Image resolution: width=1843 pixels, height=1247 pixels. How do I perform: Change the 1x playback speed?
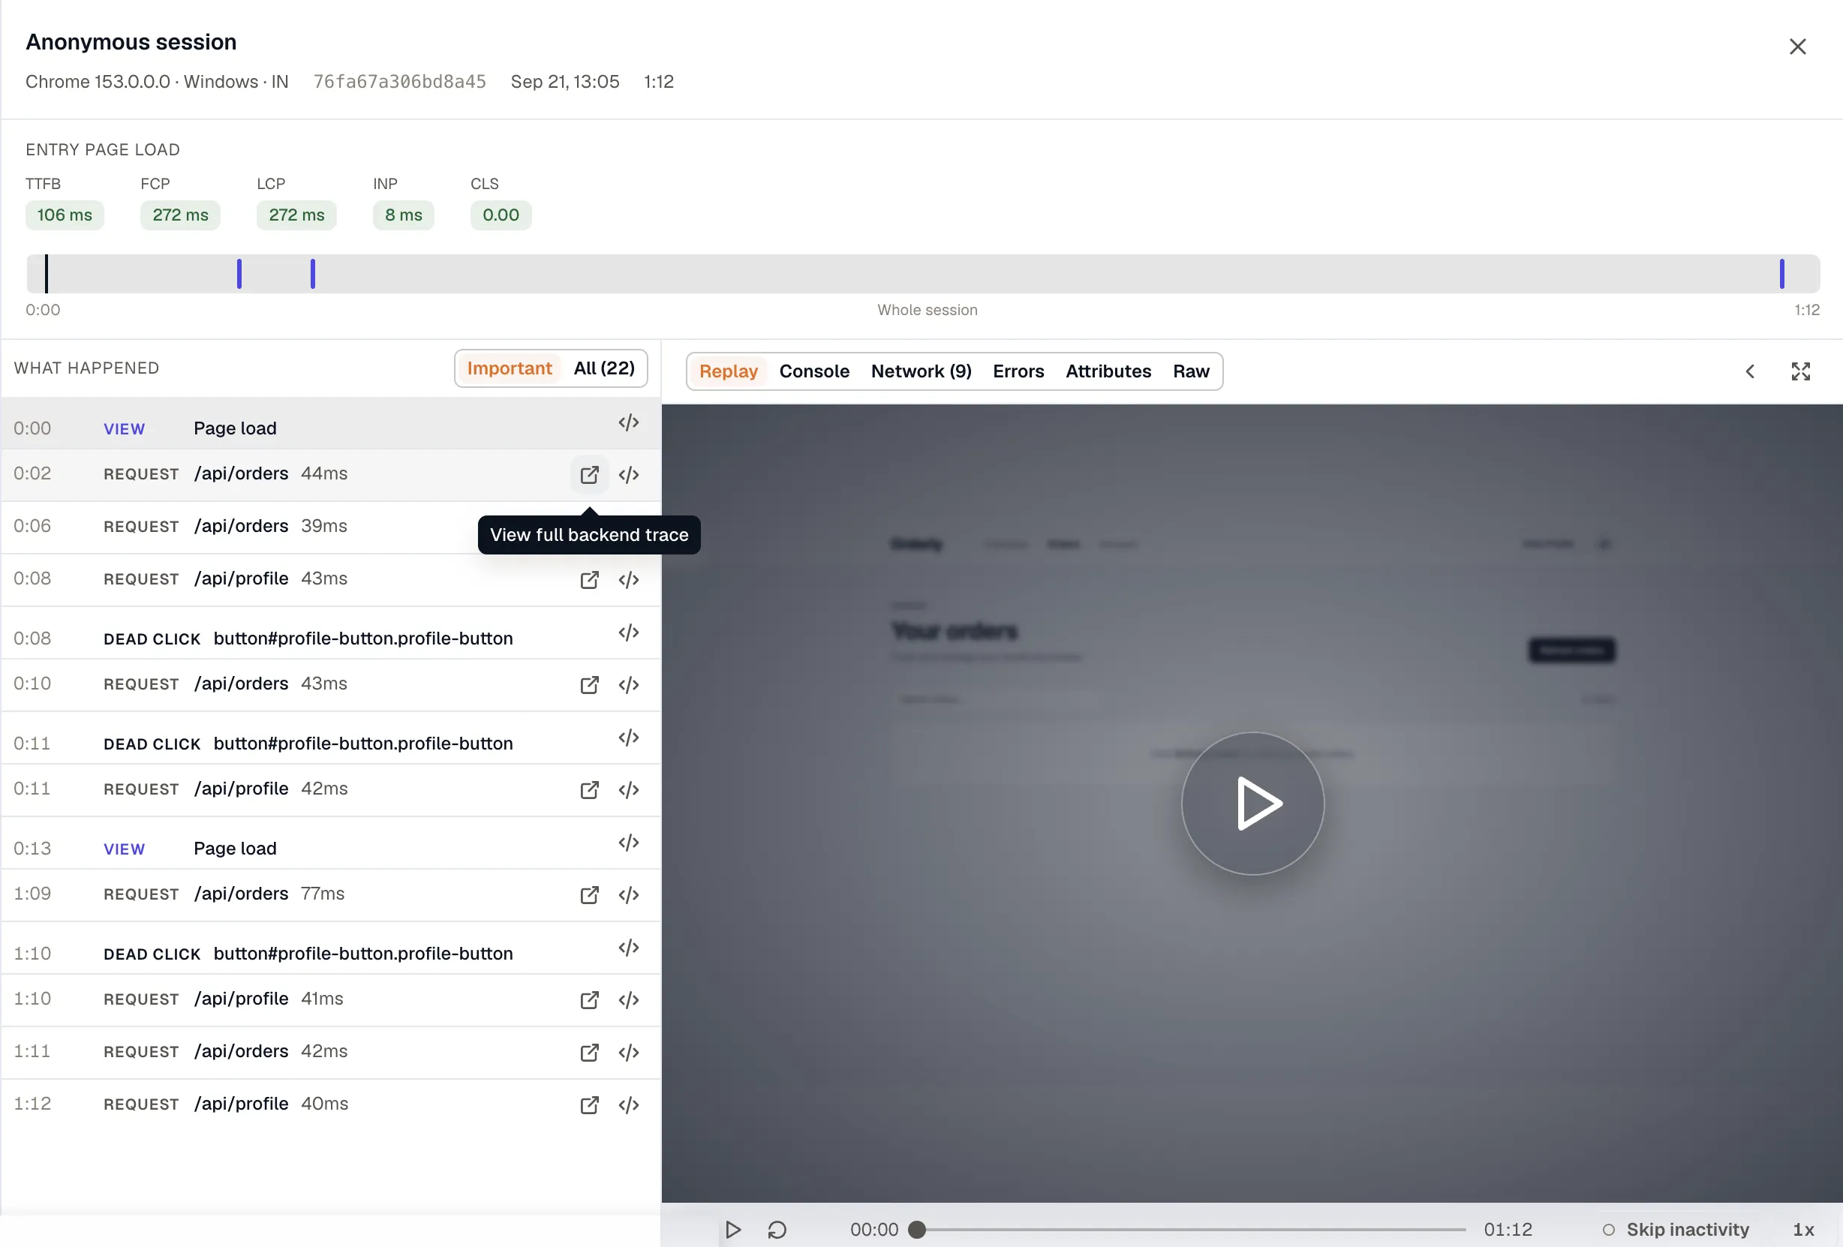1802,1230
